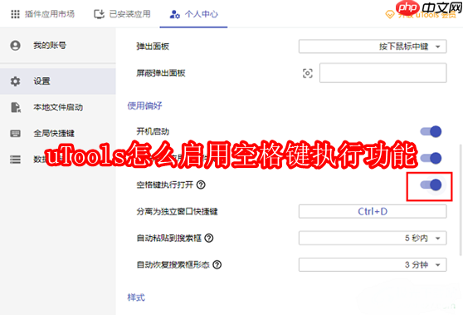Open the 自动恢复搜索框形态 dropdown (3 分钟)
This screenshot has width=463, height=315.
tap(373, 265)
